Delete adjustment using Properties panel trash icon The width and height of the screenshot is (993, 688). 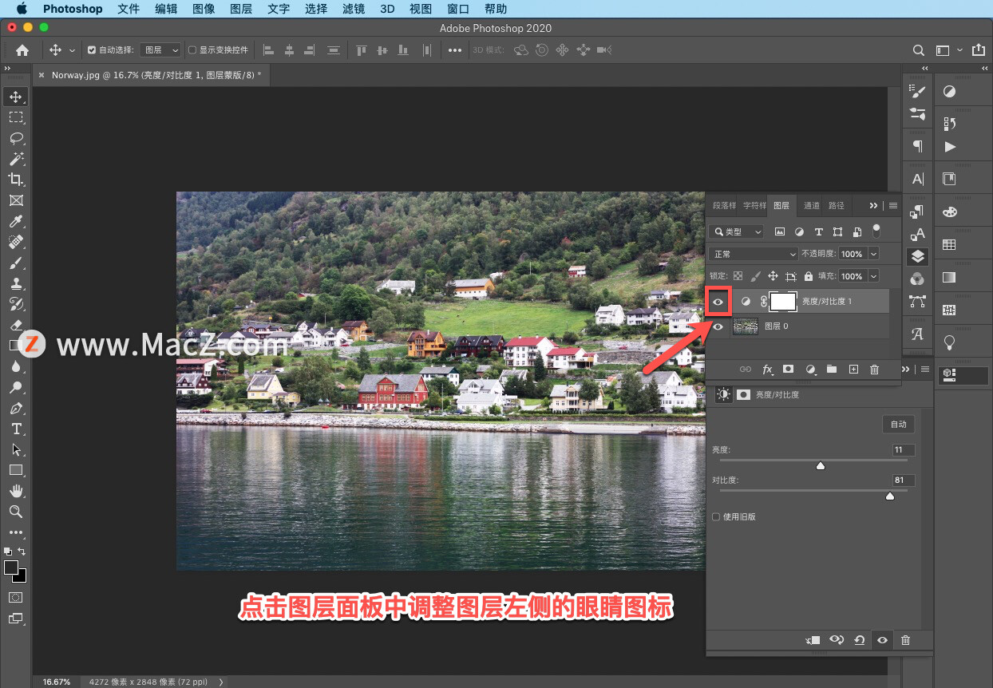pos(905,640)
